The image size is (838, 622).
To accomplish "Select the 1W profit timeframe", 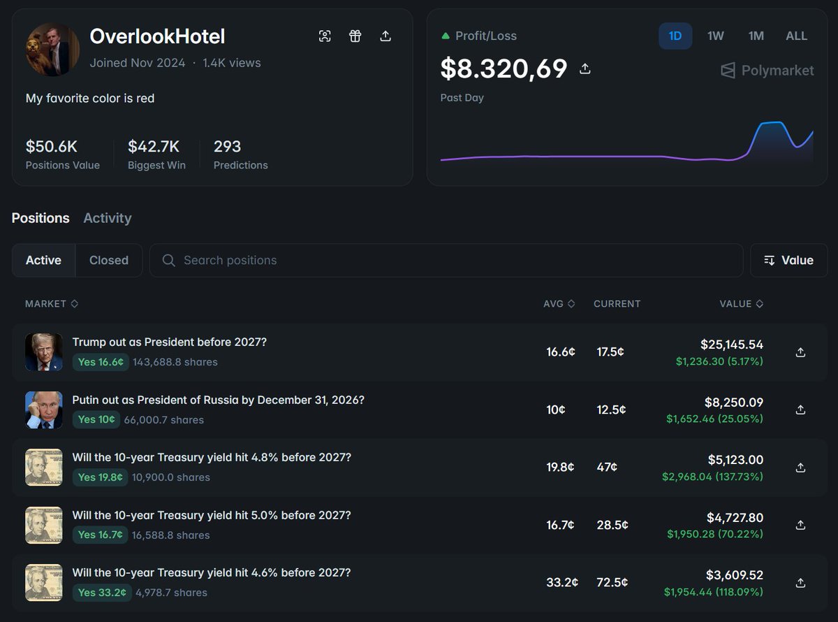I will pos(715,35).
